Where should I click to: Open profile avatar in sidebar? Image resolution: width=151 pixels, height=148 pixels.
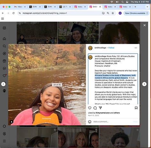coord(4,91)
